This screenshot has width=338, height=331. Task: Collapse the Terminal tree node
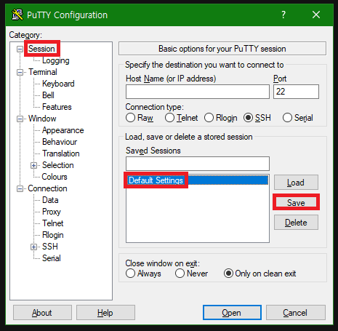20,72
